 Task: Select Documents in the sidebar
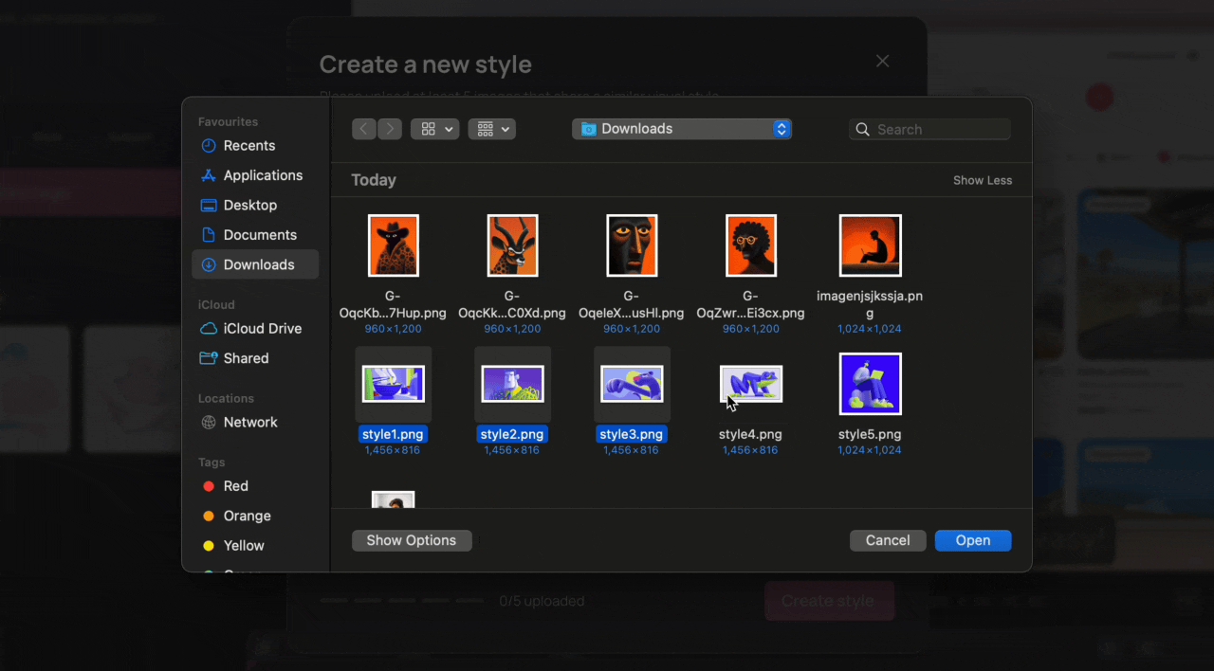[x=210, y=234]
